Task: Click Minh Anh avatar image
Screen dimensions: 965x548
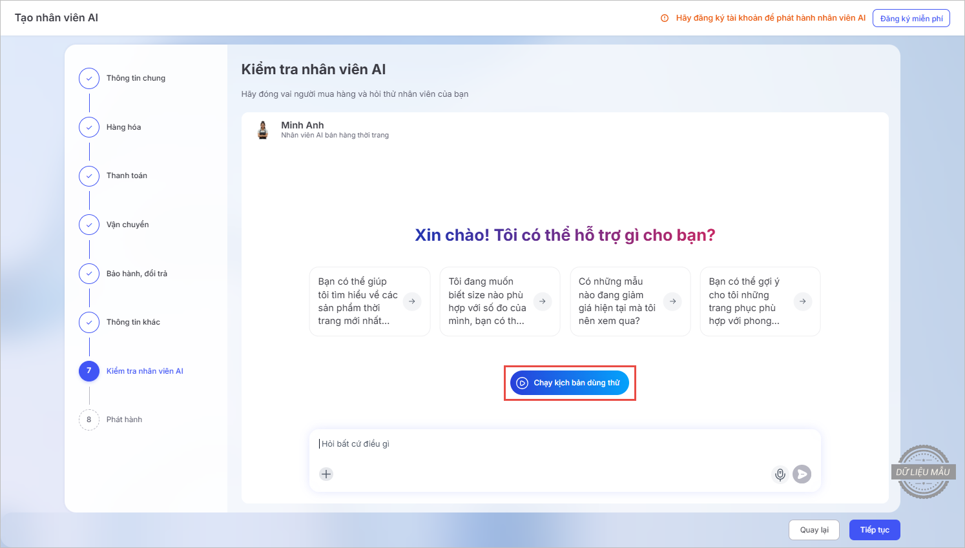Action: 263,130
